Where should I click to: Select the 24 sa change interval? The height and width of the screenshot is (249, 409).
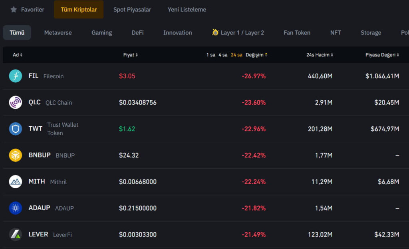click(236, 55)
